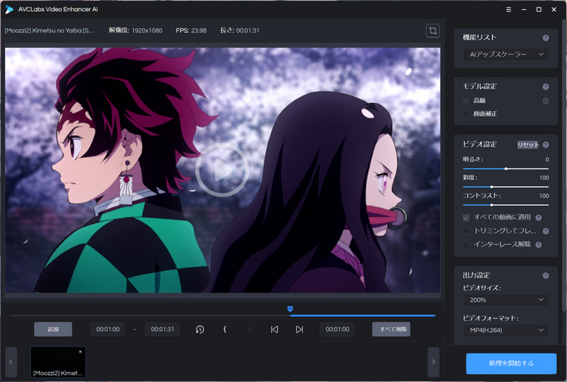Click the コントラスト value 100
This screenshot has height=382, width=567.
click(544, 196)
